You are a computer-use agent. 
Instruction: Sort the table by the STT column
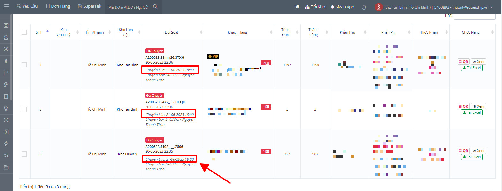tap(40, 32)
